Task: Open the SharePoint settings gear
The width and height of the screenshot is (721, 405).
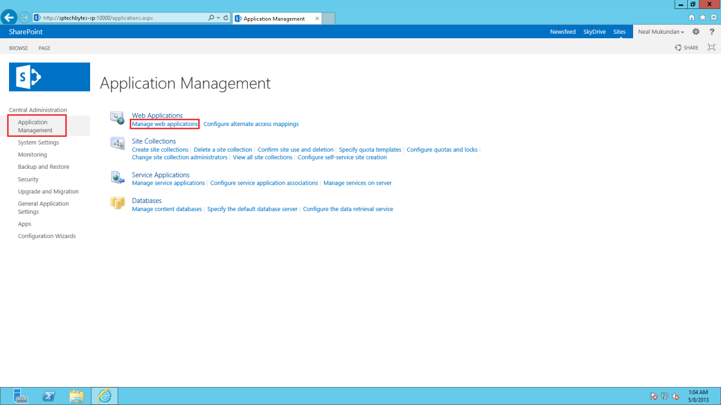Action: [696, 31]
